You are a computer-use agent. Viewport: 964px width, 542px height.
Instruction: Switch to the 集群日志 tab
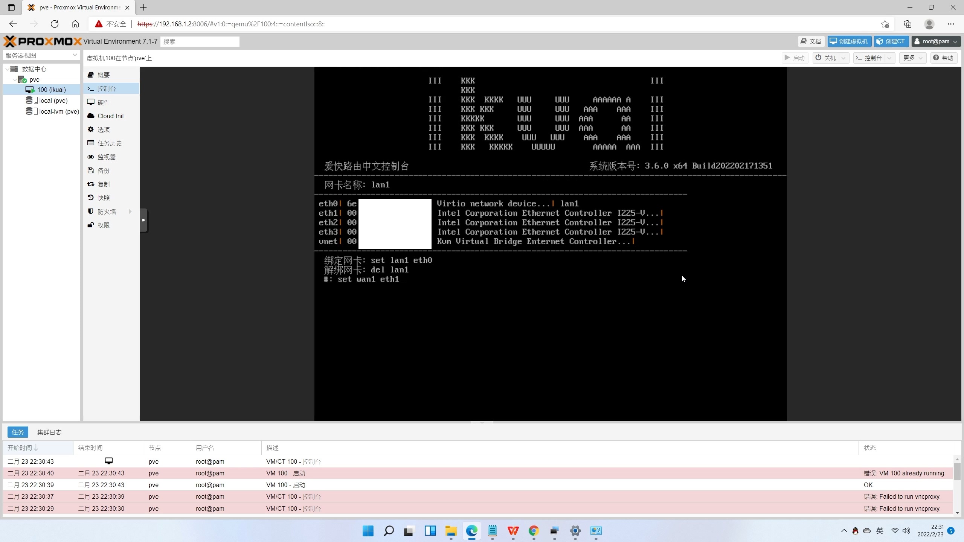[49, 432]
